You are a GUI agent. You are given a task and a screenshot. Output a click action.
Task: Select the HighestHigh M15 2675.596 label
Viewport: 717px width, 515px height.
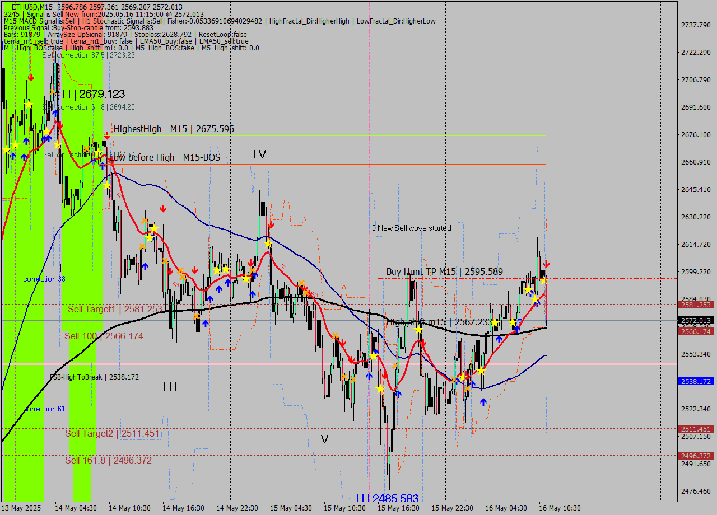pos(174,129)
